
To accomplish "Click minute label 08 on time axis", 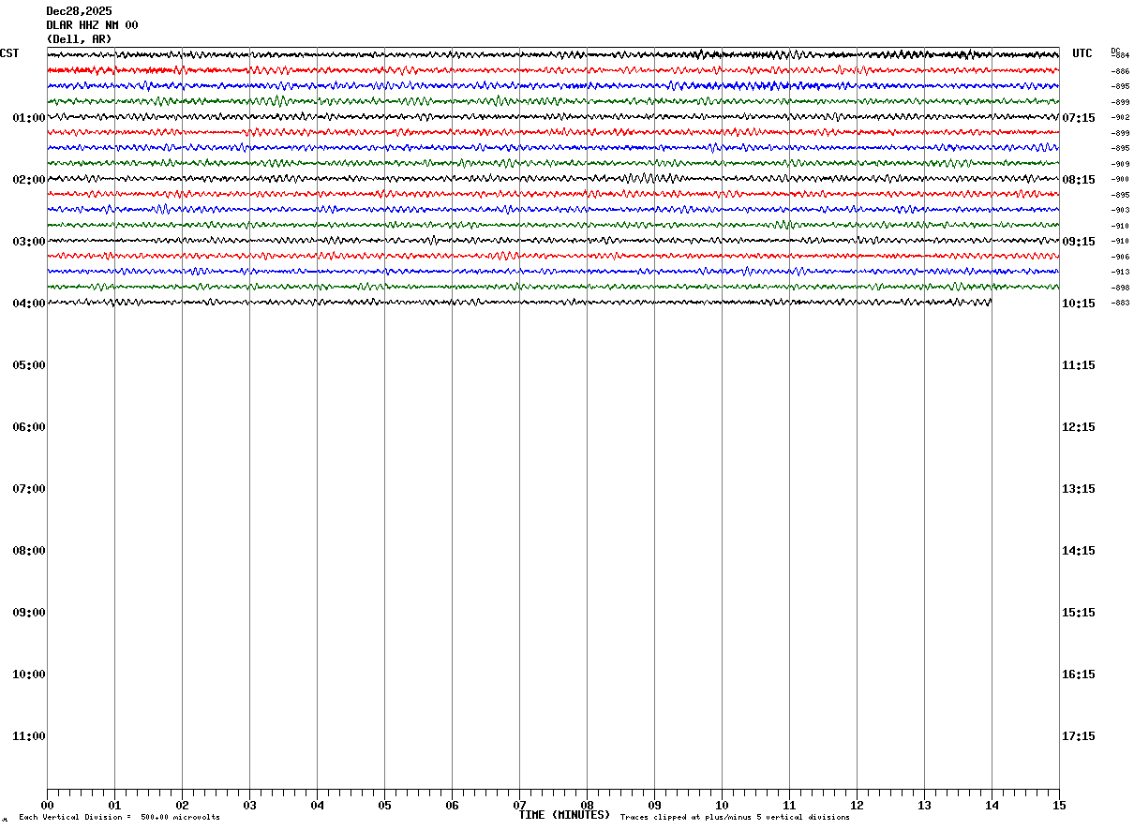I will pos(587,806).
